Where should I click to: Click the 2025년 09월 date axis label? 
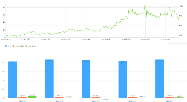pos(86,39)
